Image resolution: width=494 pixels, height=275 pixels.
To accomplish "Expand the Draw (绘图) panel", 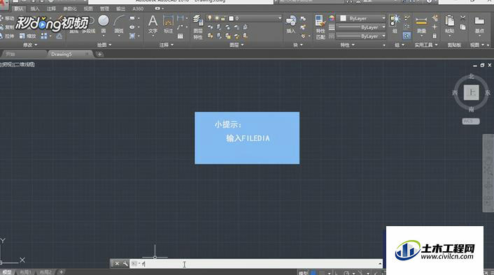I will 104,45.
